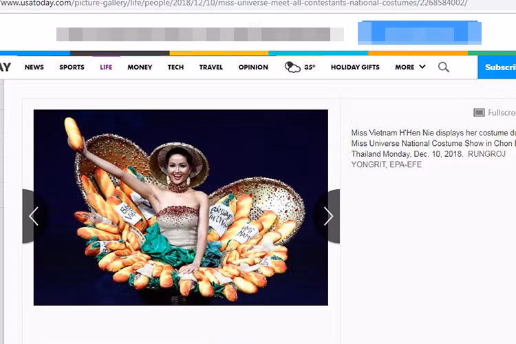Click the Miss Vietnam costume photo
The width and height of the screenshot is (516, 344).
(181, 207)
